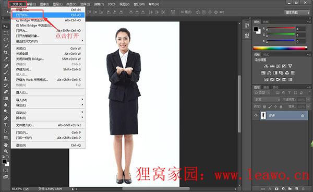Select the Gradient tool
Viewport: 313px width, 192px height.
6,99
